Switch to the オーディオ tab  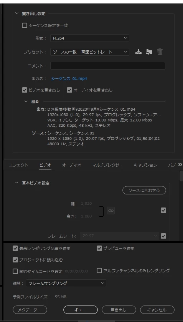tap(71, 165)
